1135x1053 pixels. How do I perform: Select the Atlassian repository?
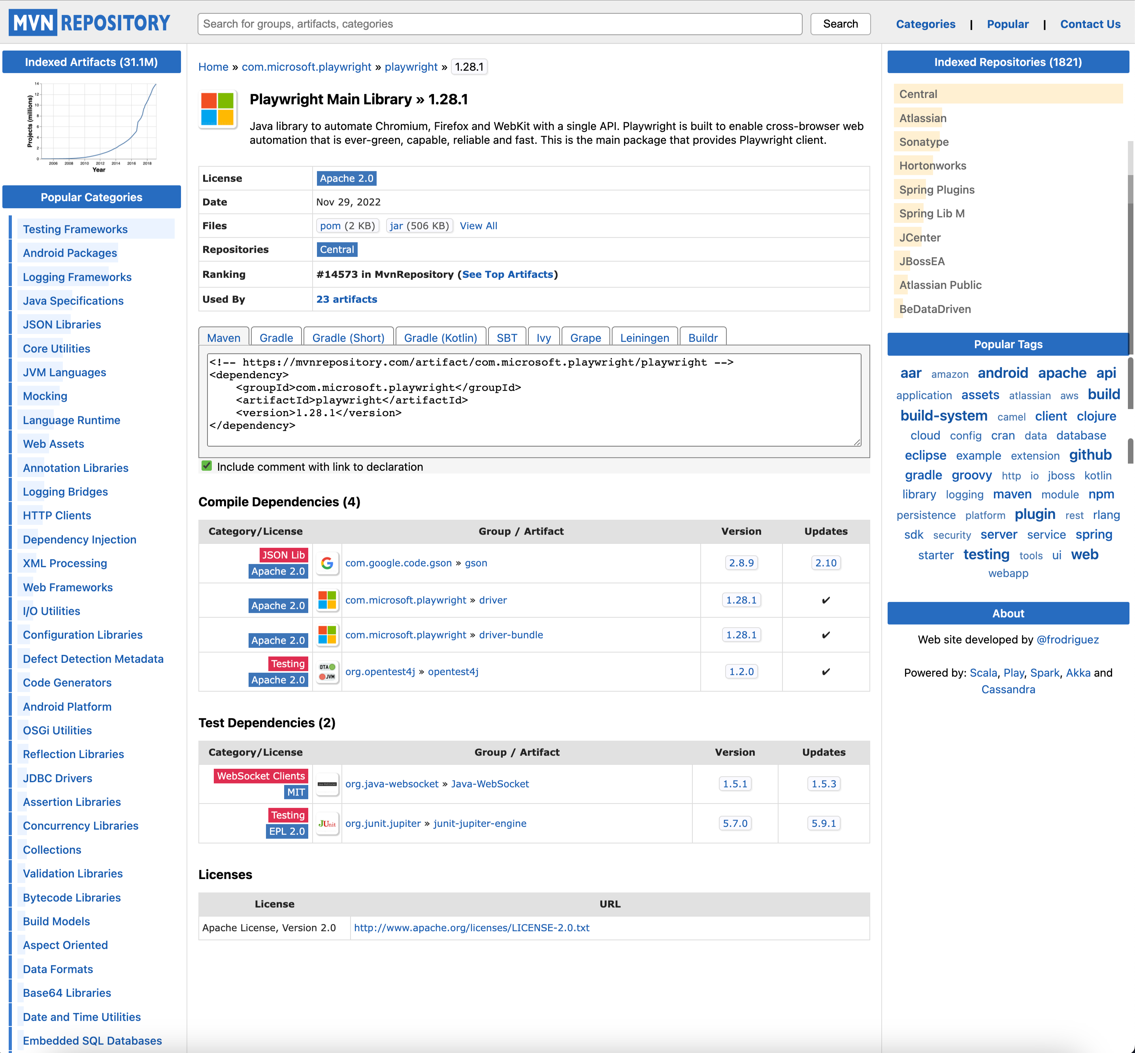coord(922,118)
